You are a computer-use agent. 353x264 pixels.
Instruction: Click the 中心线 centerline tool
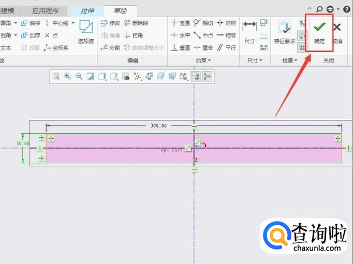57,23
